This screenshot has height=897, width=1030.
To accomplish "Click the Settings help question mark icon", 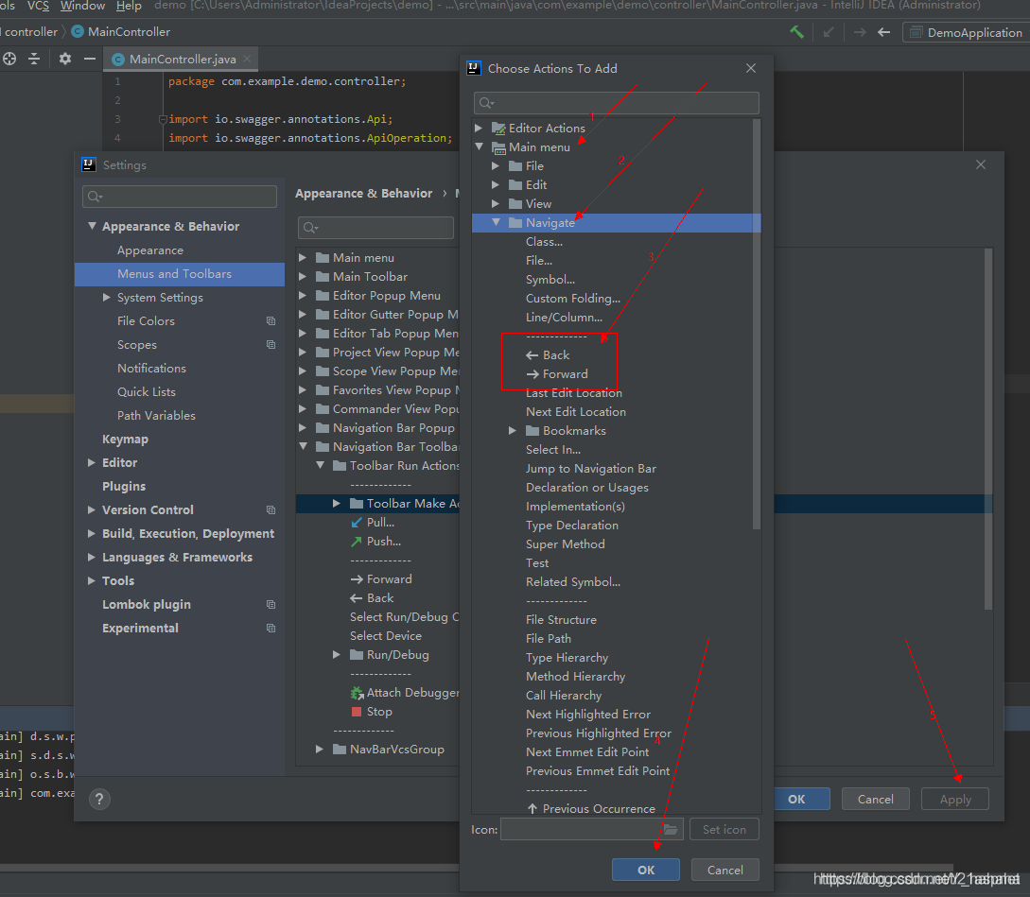I will [99, 799].
